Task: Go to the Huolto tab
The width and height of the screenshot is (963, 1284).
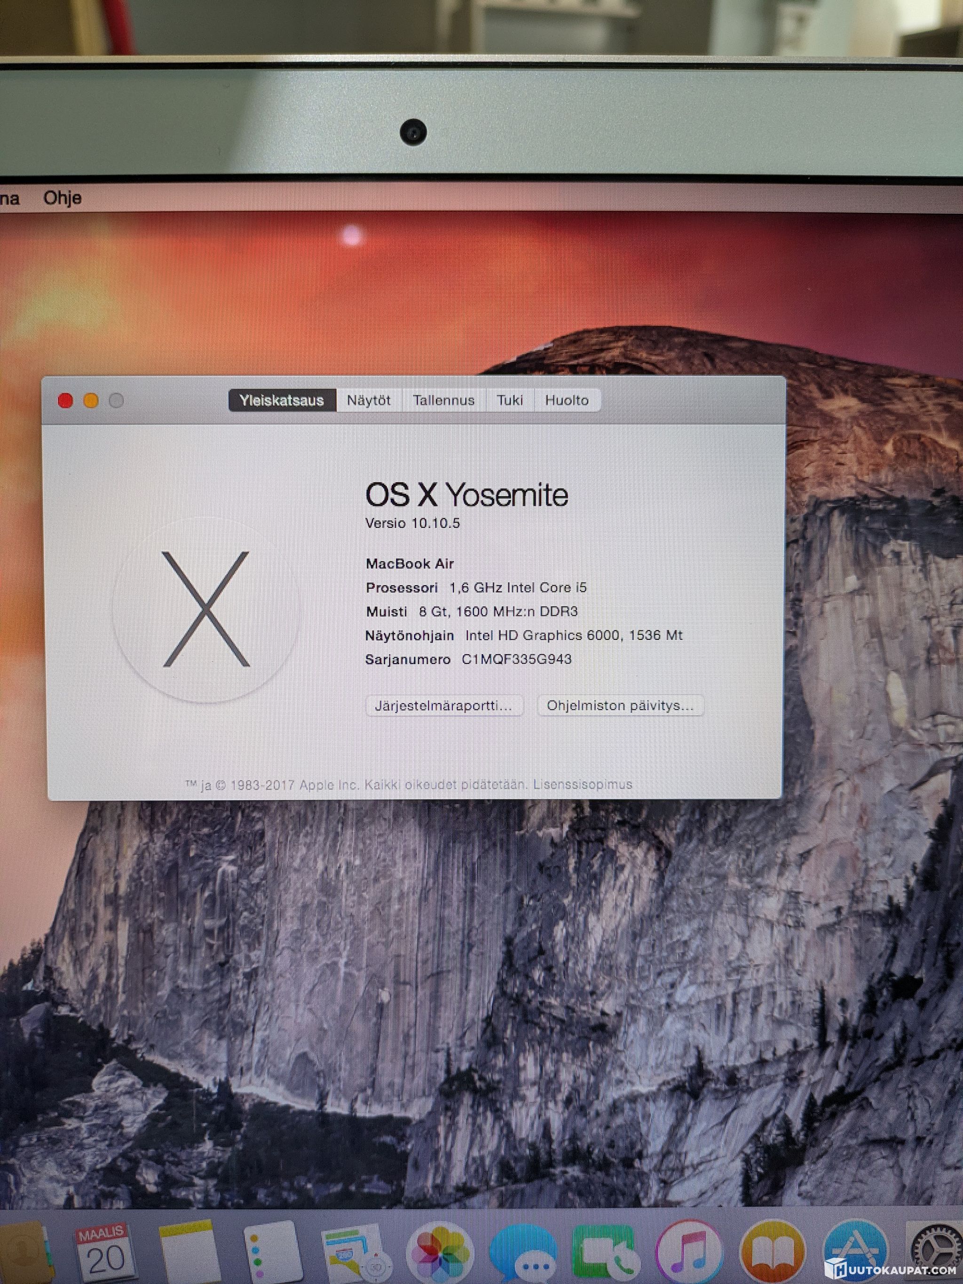Action: (567, 401)
